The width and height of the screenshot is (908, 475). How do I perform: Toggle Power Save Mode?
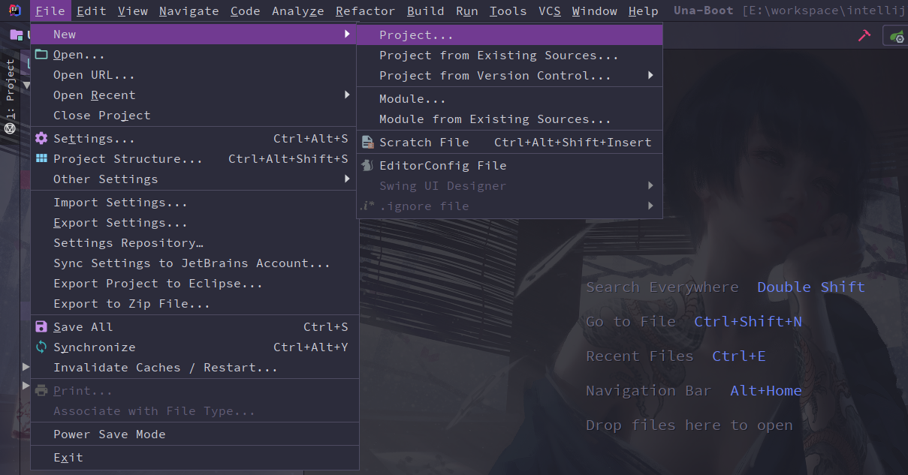(x=109, y=434)
